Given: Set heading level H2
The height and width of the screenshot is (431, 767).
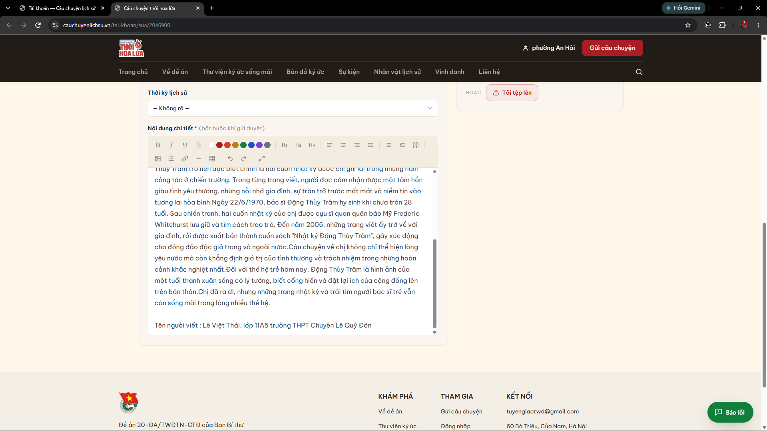Looking at the screenshot, I should pyautogui.click(x=285, y=145).
